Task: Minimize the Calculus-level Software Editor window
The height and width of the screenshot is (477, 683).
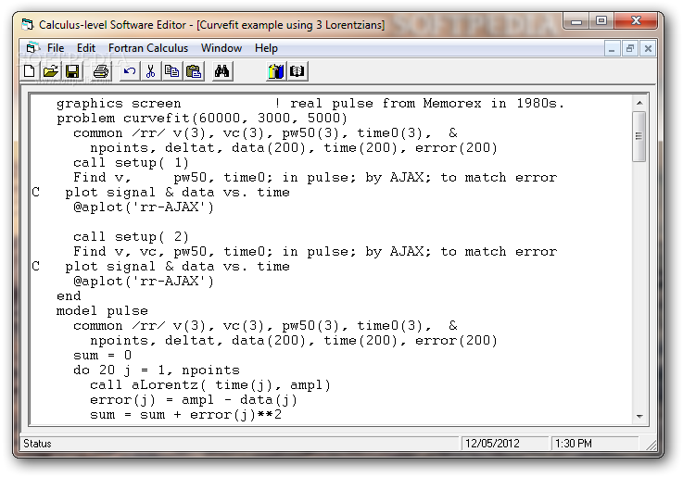Action: 576,21
